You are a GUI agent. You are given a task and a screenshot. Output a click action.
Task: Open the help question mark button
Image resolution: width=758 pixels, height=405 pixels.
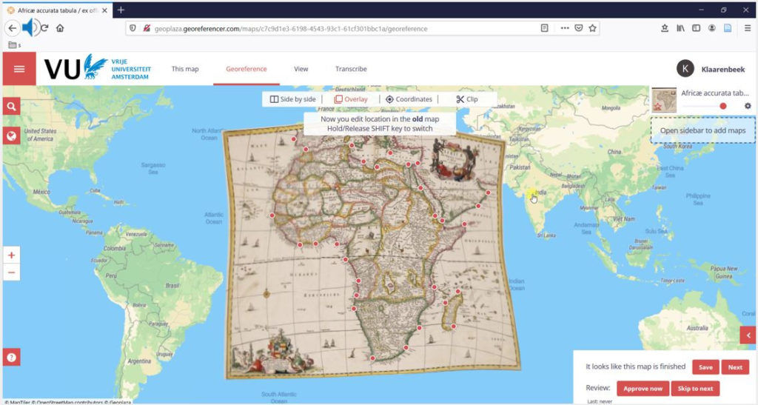pyautogui.click(x=12, y=357)
